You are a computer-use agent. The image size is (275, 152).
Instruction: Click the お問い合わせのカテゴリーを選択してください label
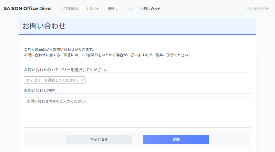(65, 70)
